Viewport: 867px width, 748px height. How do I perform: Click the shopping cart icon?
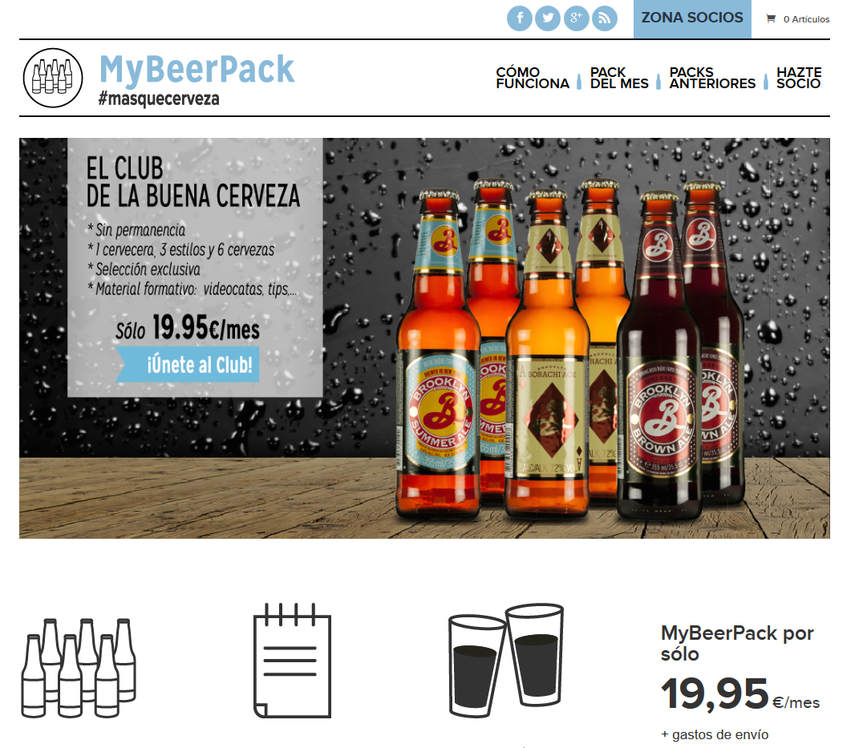coord(770,18)
